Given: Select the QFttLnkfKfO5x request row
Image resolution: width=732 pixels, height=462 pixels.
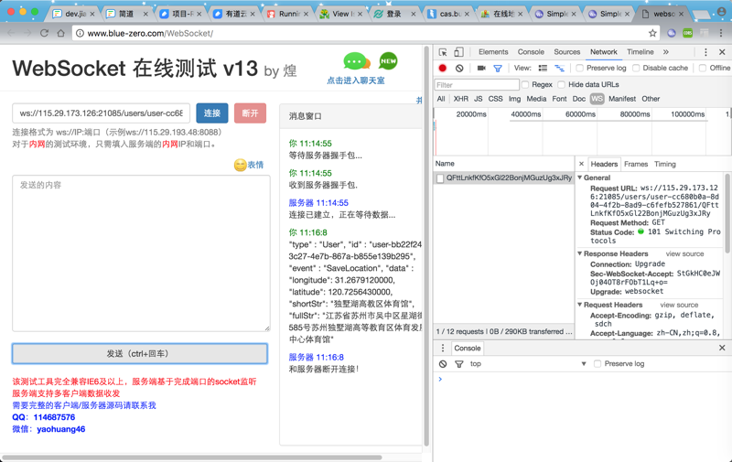Looking at the screenshot, I should (504, 177).
